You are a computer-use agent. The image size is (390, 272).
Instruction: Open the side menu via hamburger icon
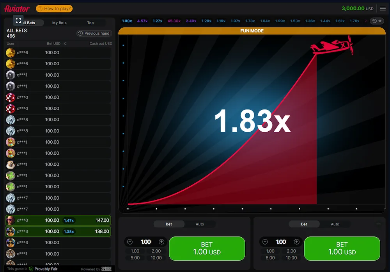[x=383, y=8]
